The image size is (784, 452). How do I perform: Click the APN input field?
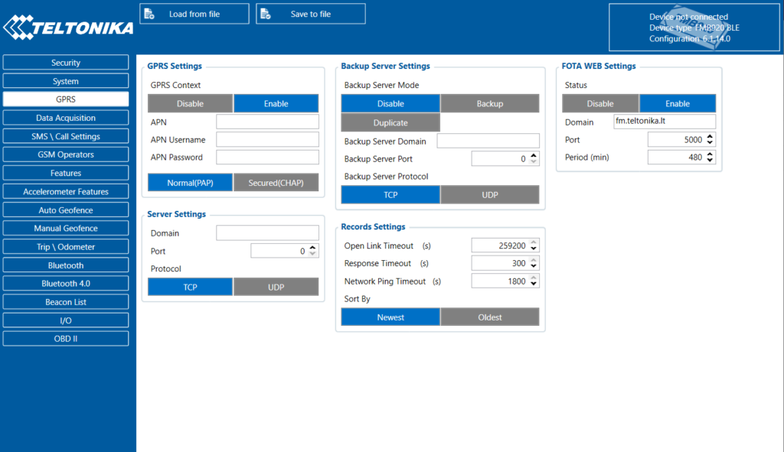click(x=267, y=122)
